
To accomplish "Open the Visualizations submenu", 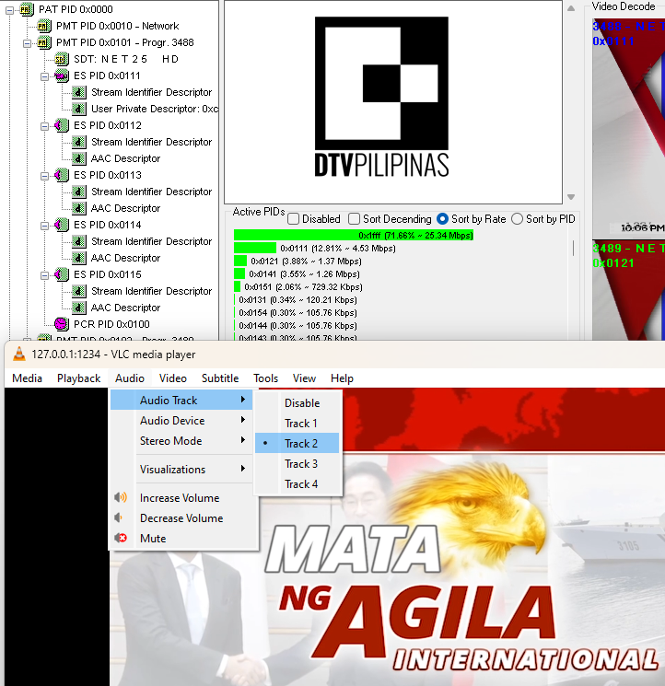I will [181, 469].
